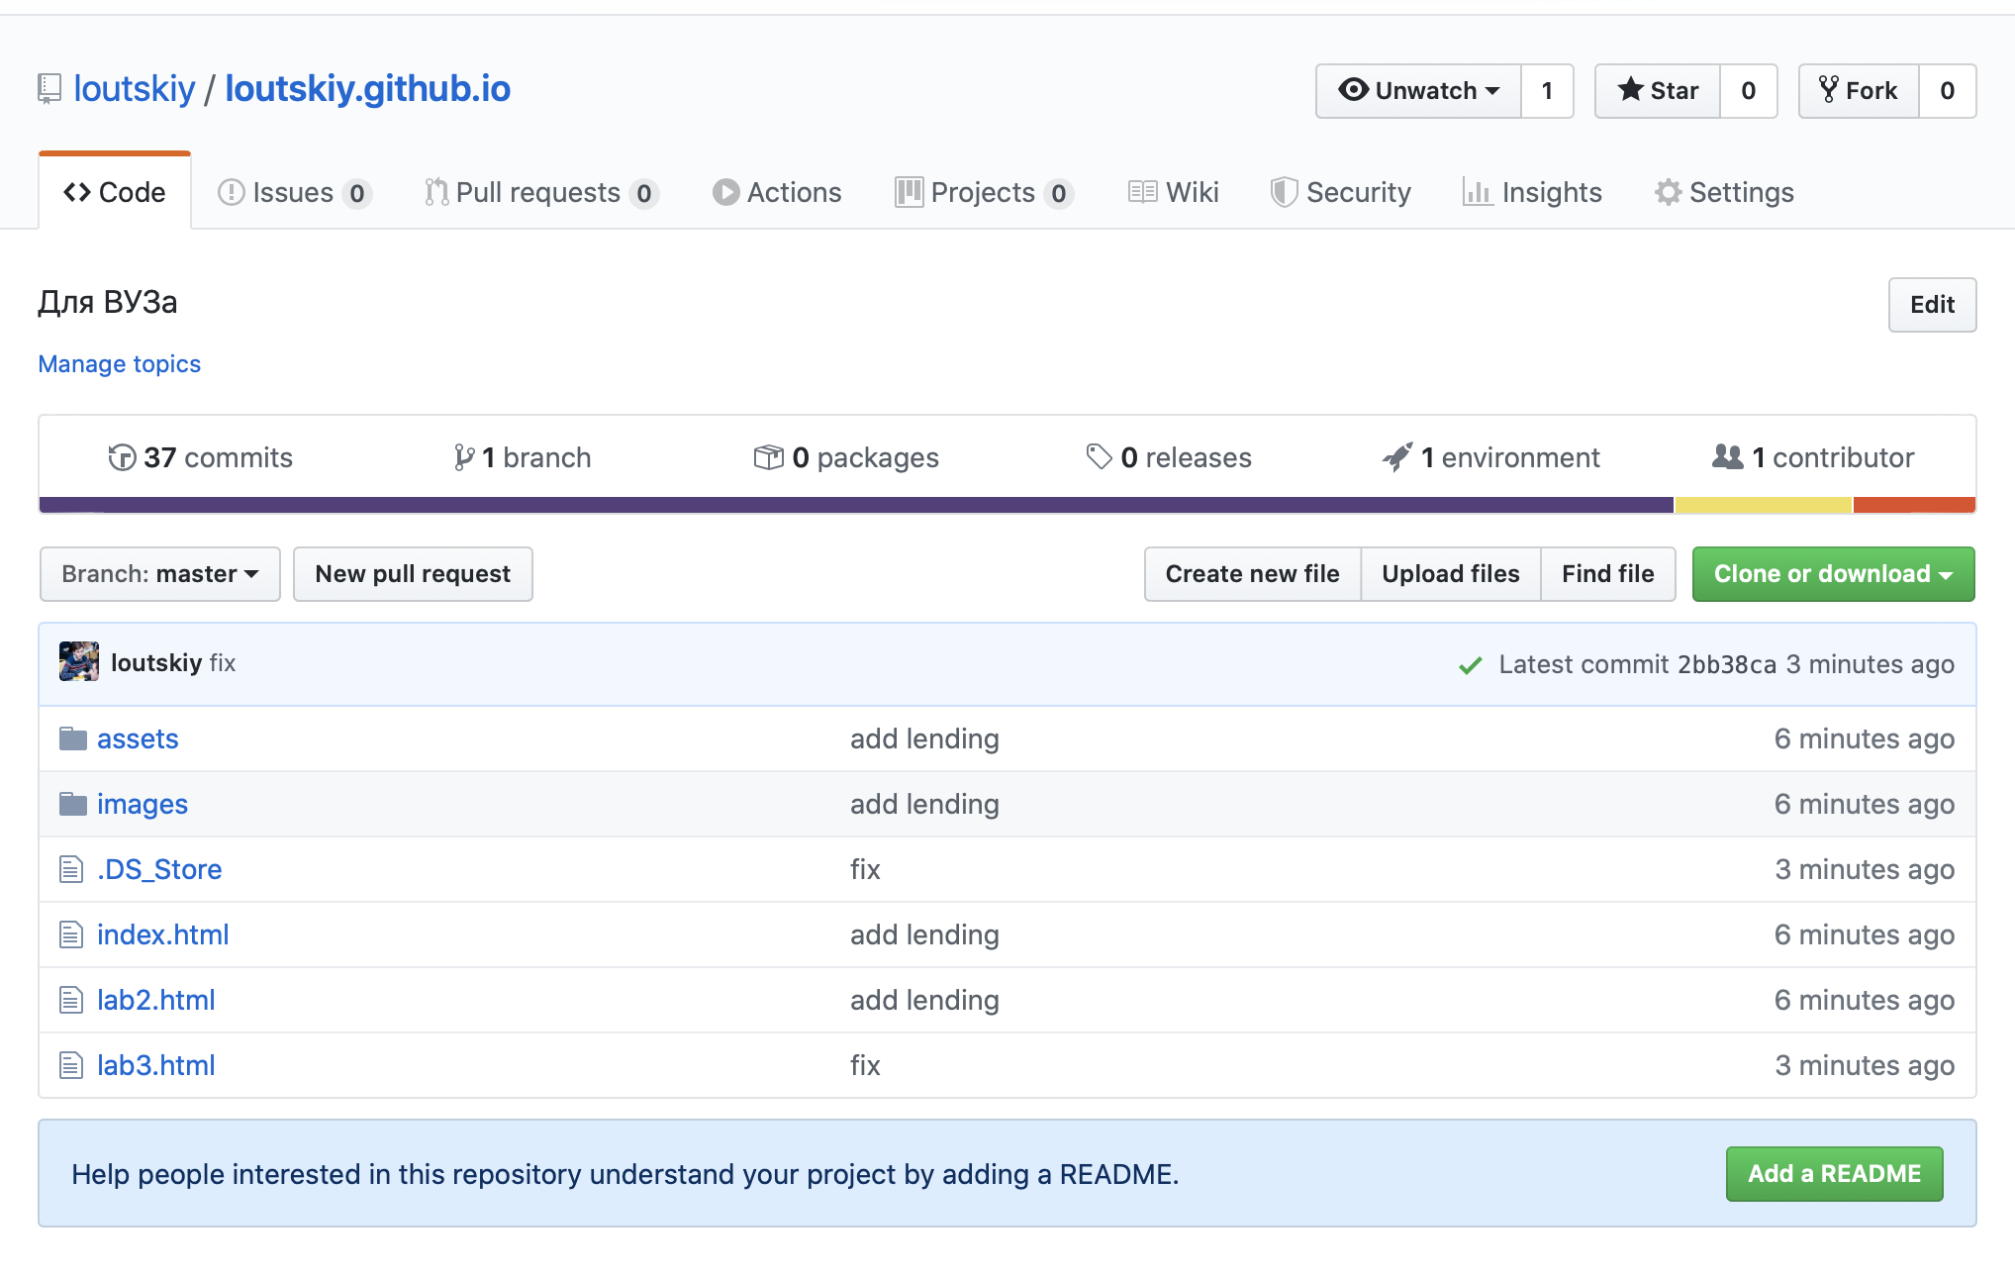Click the index.html file icon

coord(71,934)
